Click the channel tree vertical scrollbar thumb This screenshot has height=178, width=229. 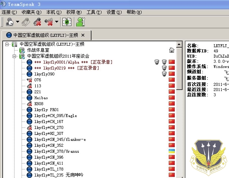[179, 68]
